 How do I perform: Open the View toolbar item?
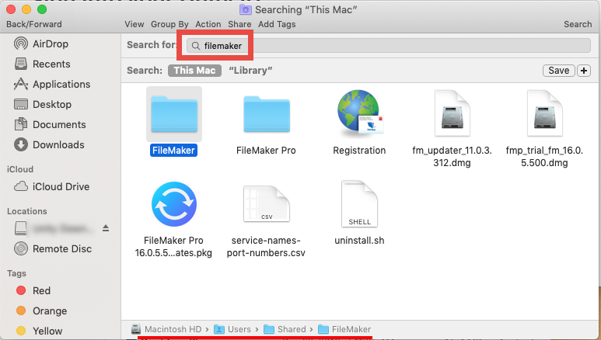pyautogui.click(x=135, y=24)
